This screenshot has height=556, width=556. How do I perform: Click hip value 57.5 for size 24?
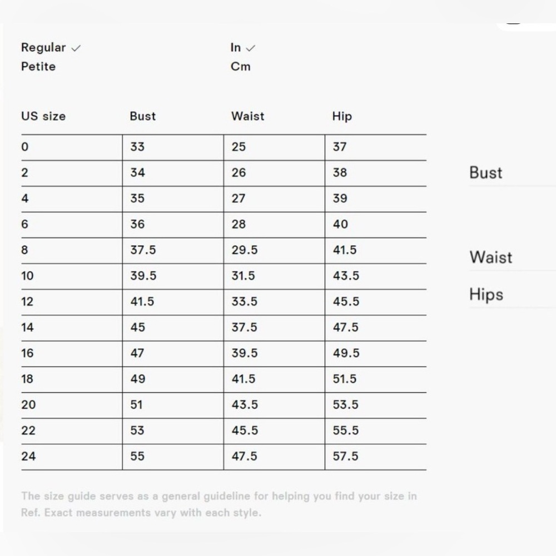[345, 456]
